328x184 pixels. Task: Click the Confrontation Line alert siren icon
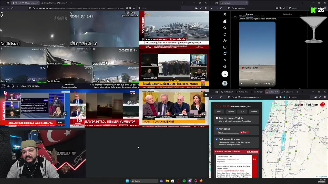tap(255, 159)
